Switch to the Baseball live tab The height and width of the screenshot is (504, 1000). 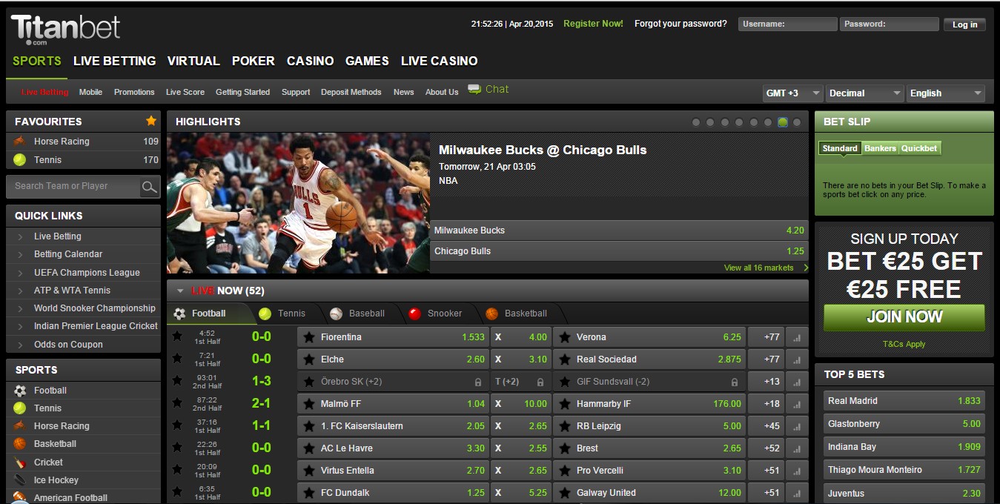click(x=357, y=314)
